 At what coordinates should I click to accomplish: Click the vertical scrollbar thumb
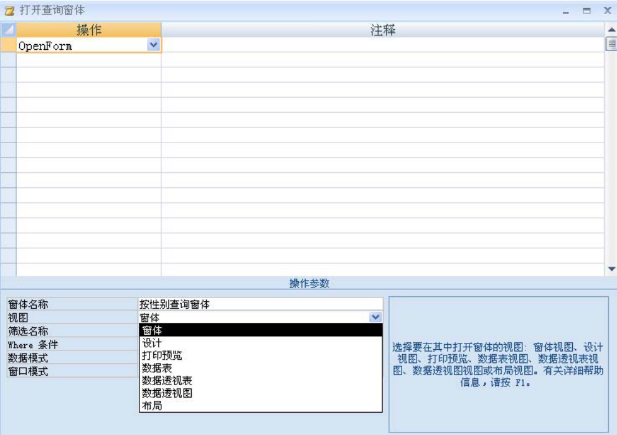pos(611,44)
